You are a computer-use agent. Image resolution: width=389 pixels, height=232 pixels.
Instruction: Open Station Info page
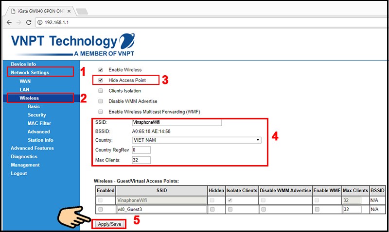tap(40, 140)
